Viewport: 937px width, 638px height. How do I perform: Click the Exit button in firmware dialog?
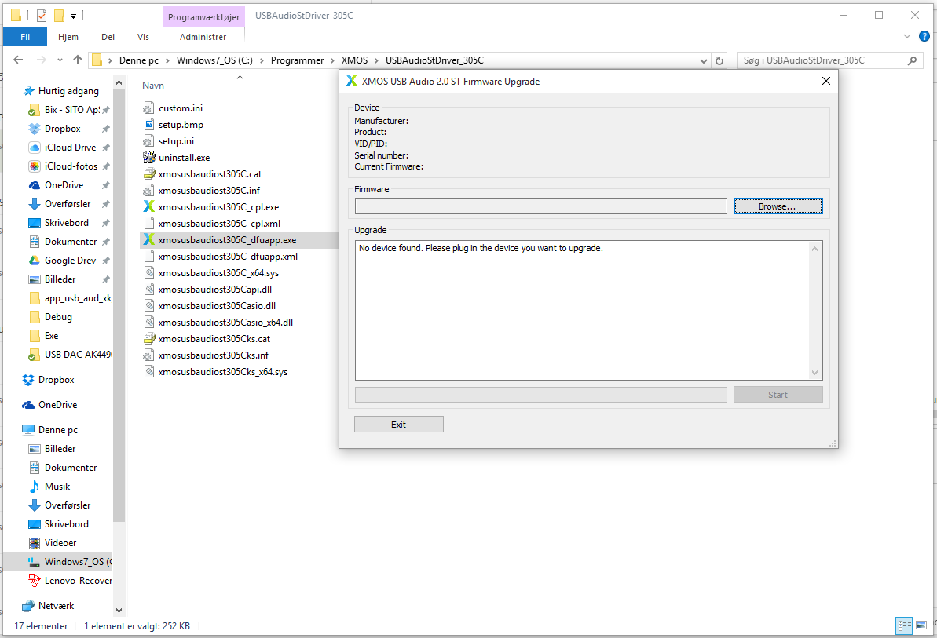coord(398,425)
